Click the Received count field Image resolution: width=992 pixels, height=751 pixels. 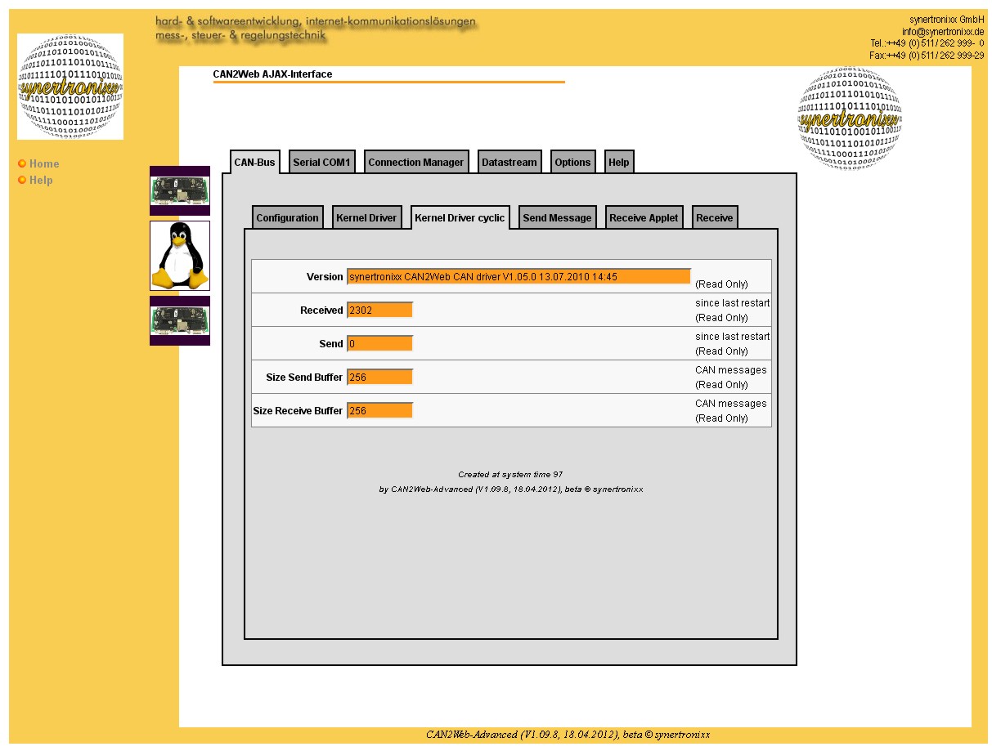[379, 311]
